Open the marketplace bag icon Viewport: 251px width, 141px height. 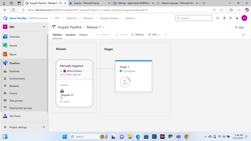tap(224, 18)
